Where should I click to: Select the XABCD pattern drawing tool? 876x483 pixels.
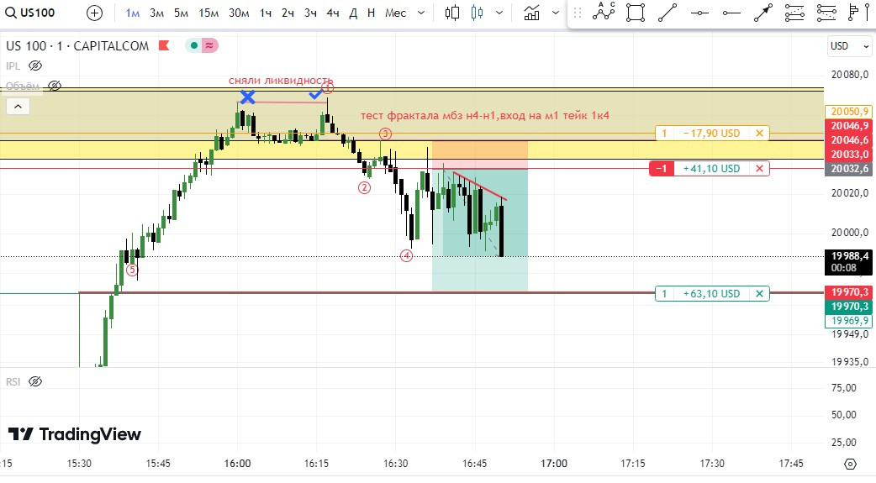(604, 13)
